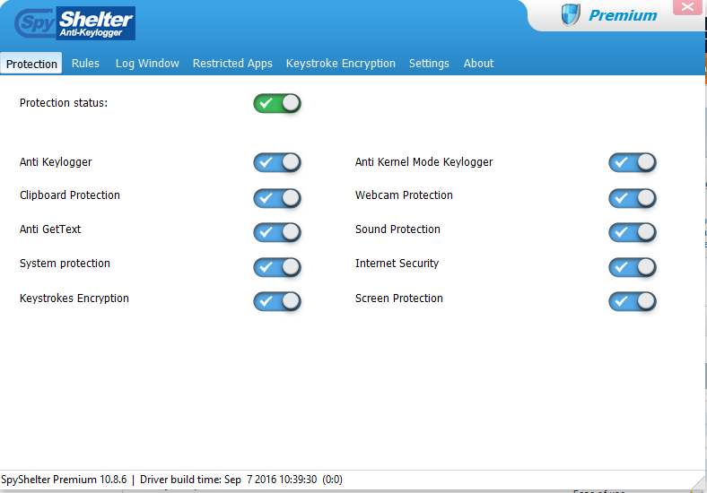
Task: Toggle the Anti GetText switch
Action: pos(277,232)
